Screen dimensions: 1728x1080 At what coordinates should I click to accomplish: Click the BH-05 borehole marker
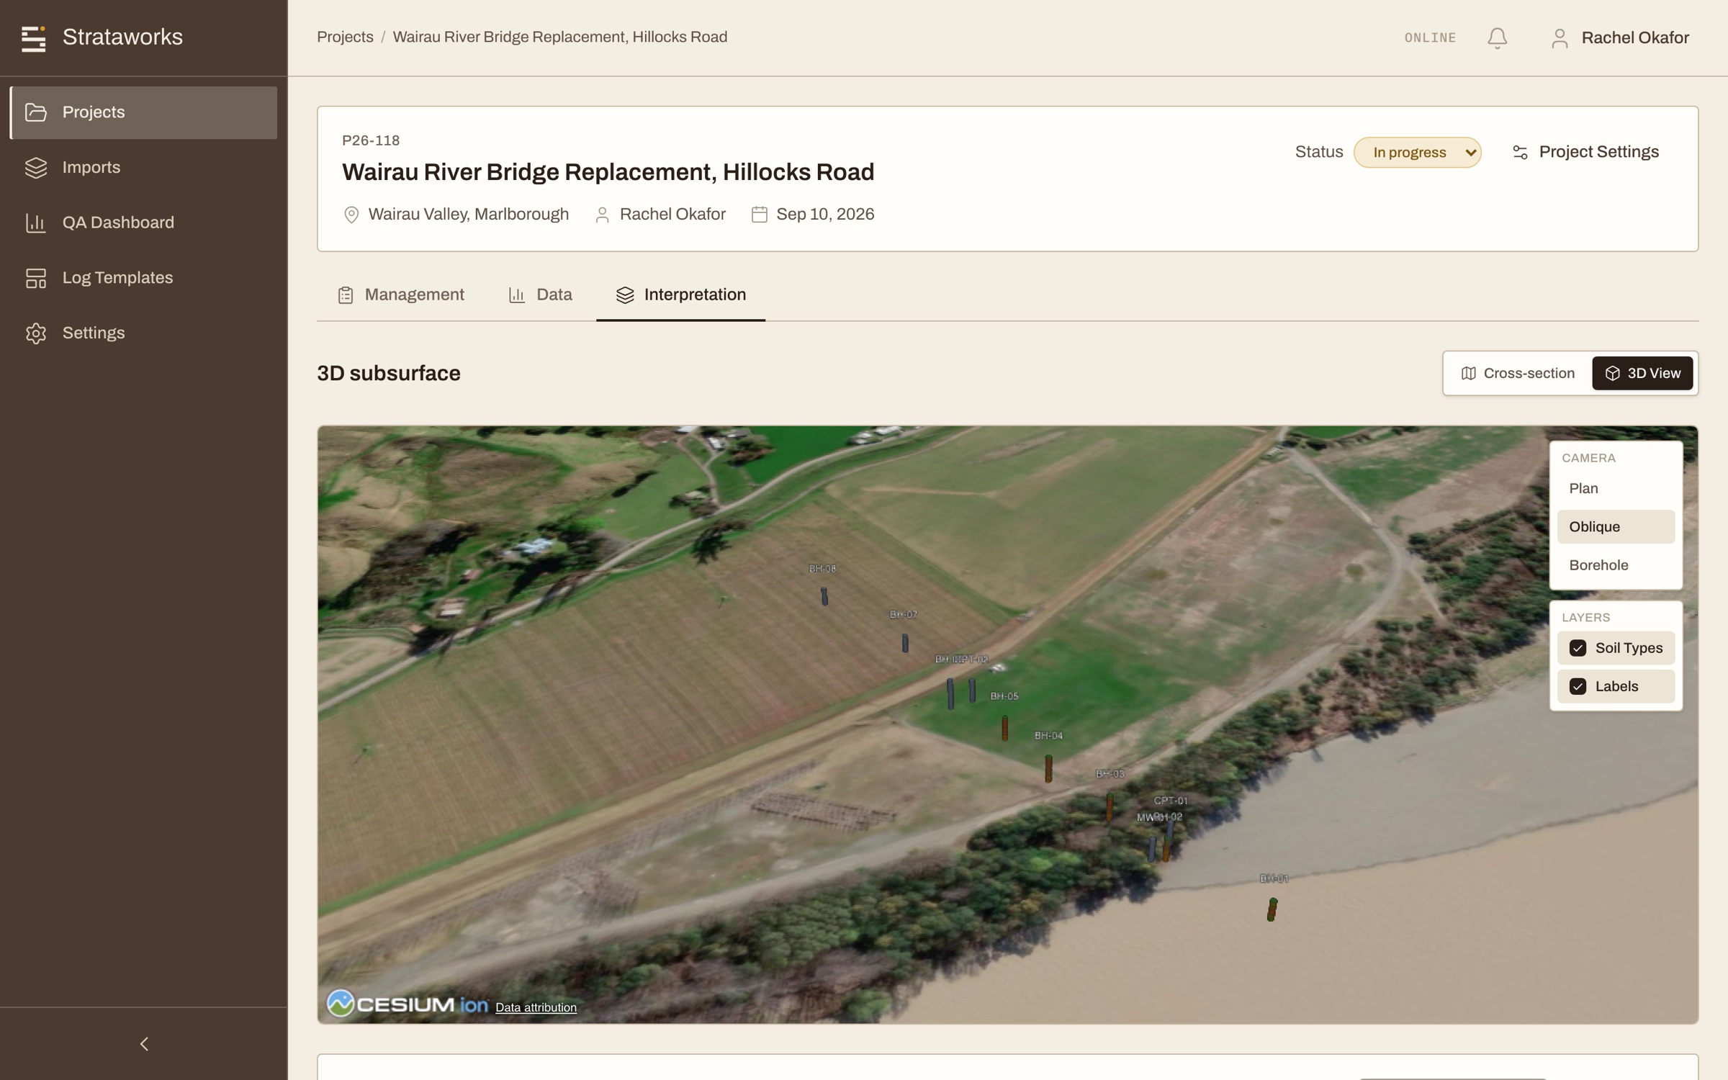(1005, 728)
